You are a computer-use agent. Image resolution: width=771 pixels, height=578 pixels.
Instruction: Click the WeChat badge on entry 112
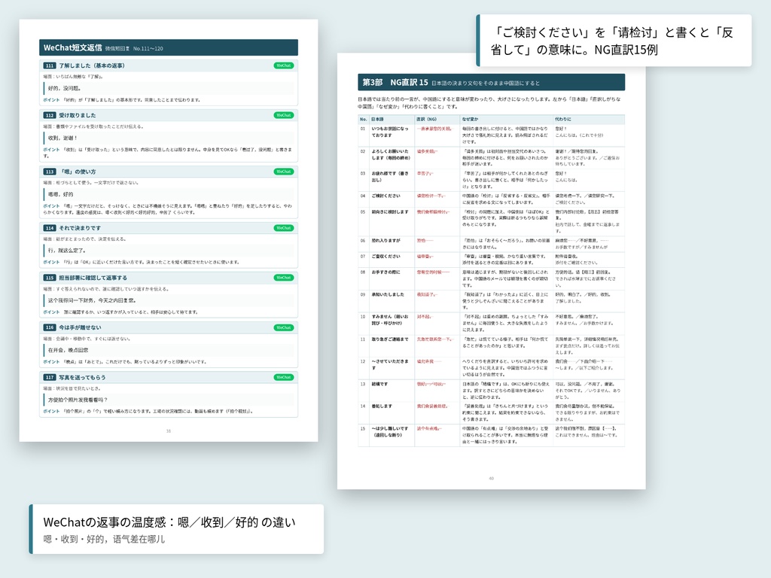[284, 115]
